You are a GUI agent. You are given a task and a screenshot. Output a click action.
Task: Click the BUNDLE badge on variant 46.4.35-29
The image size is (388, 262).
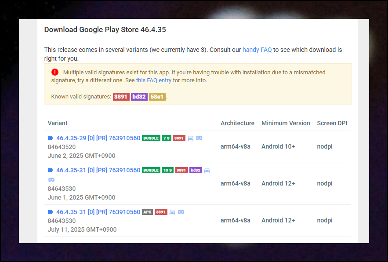tap(151, 138)
